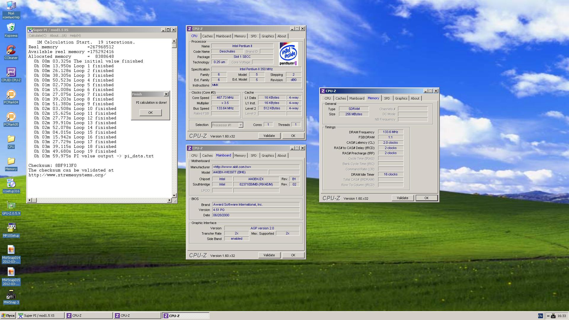Click the Super PI title bar icon
Viewport: 569px width, 320px height.
30,30
